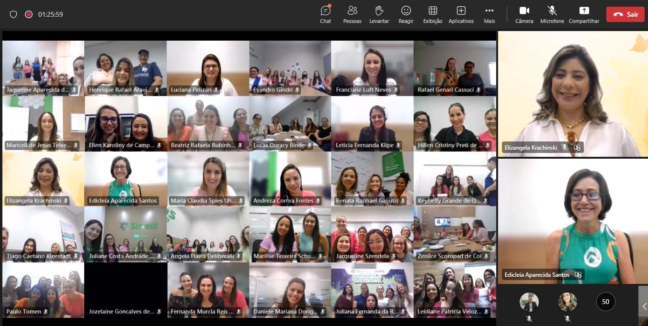Select Luciana Pelizari video tile
This screenshot has width=648, height=326.
208,68
